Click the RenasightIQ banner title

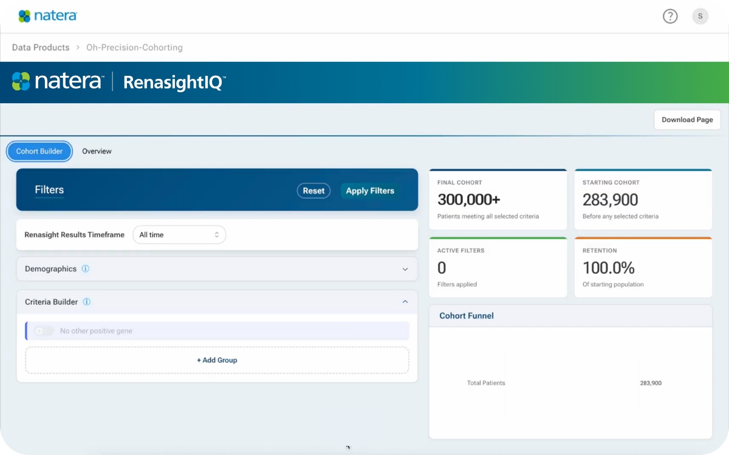tap(174, 83)
